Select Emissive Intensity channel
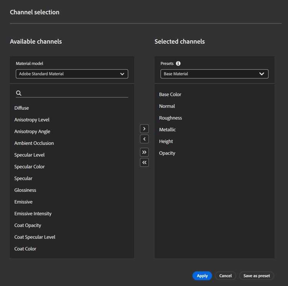This screenshot has width=288, height=286. 33,214
